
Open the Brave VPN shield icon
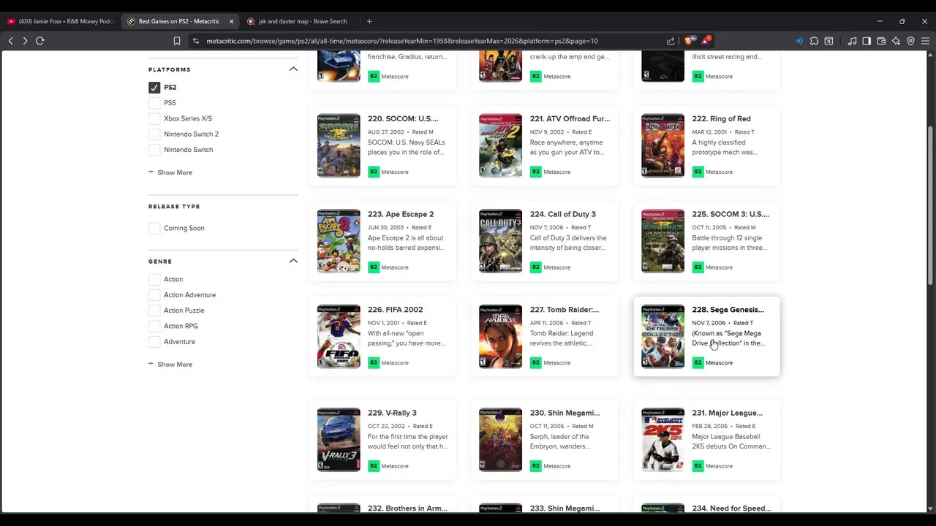tap(910, 41)
